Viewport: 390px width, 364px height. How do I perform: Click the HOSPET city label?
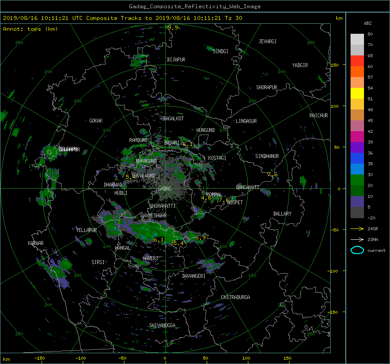click(x=235, y=203)
